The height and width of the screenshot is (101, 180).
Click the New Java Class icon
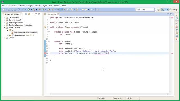tap(43, 10)
